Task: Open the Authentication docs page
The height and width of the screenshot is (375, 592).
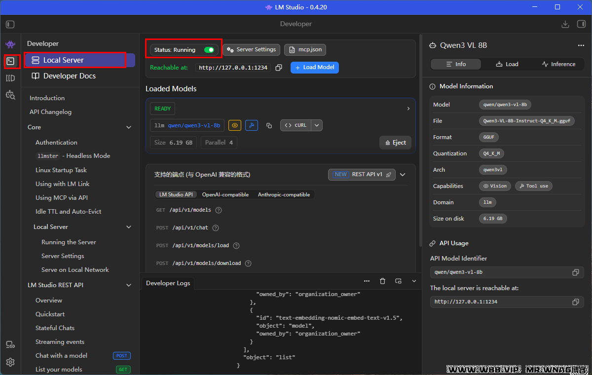Action: point(56,143)
